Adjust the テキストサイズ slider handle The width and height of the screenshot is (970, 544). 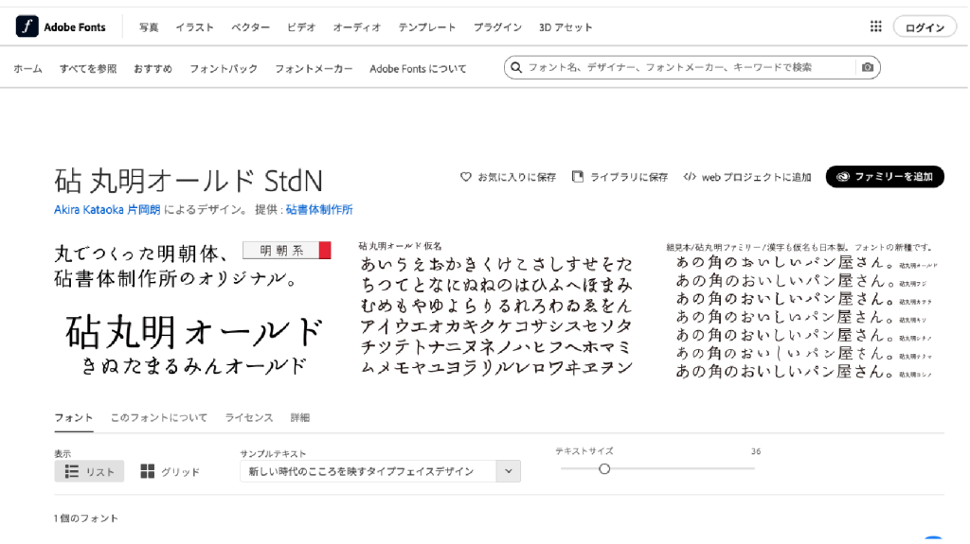(604, 469)
